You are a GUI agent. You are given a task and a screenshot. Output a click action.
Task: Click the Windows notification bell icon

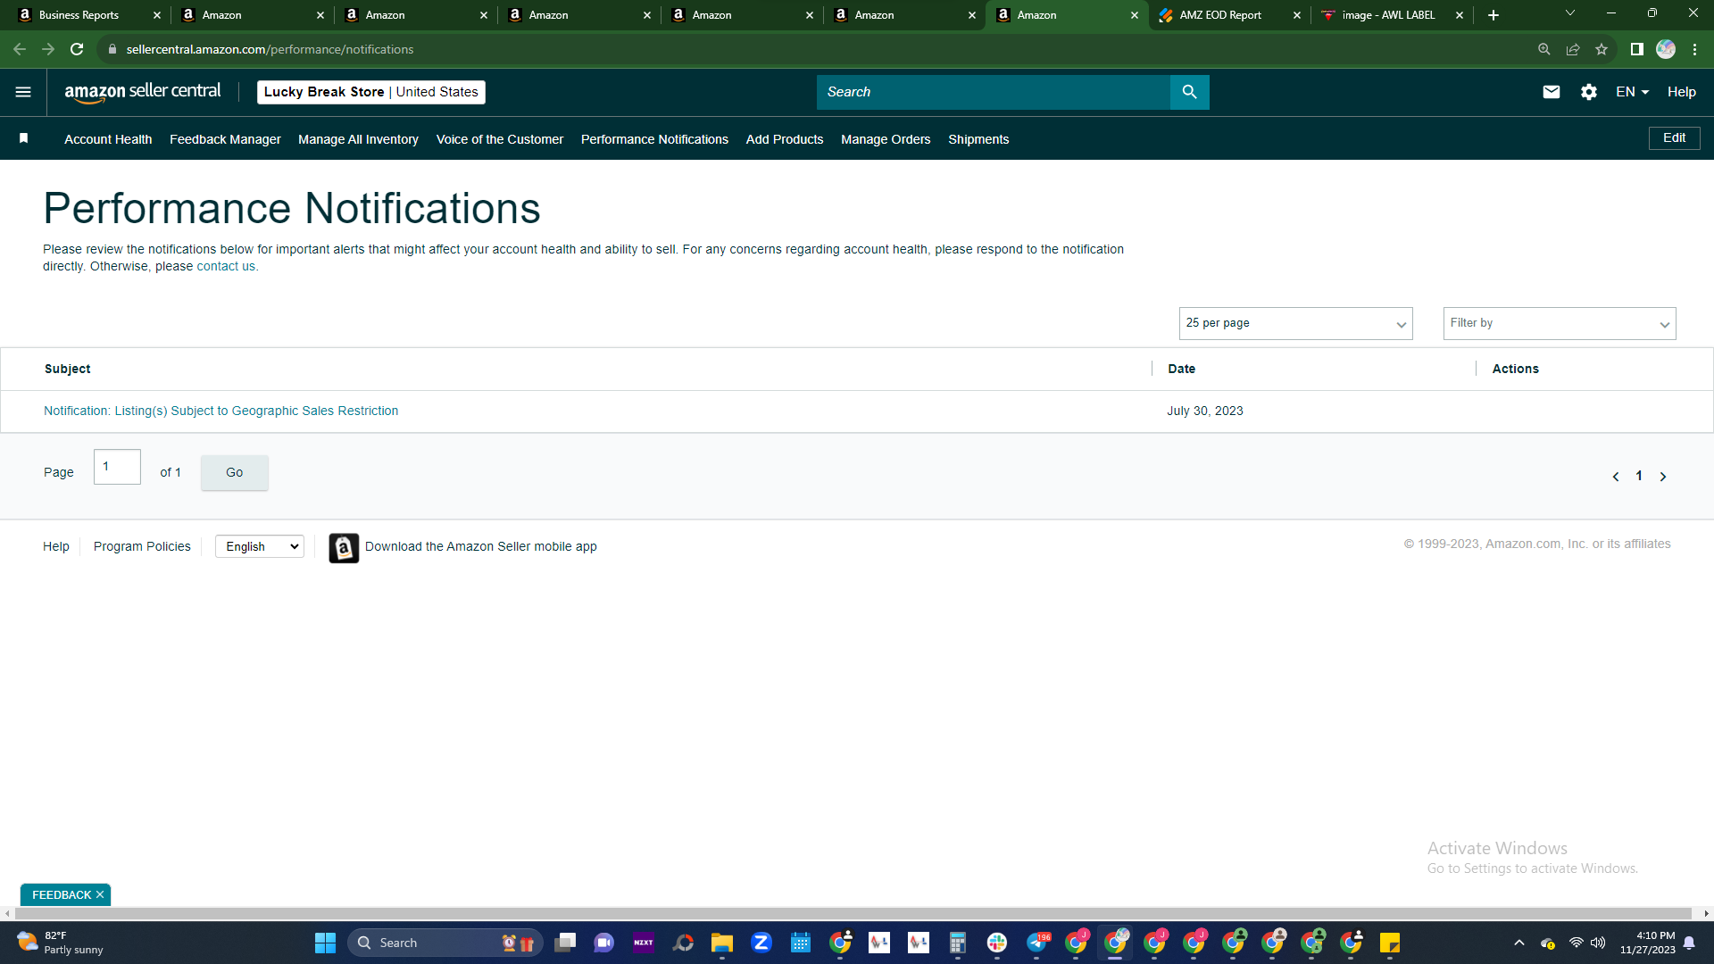coord(1689,943)
